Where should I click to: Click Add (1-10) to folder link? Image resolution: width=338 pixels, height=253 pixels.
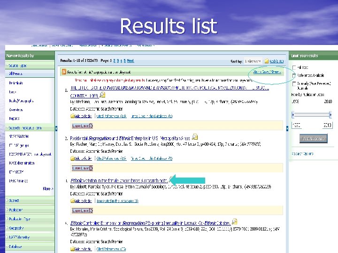coord(277,61)
